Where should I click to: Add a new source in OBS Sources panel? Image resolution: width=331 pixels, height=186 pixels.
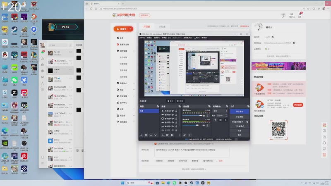163,135
